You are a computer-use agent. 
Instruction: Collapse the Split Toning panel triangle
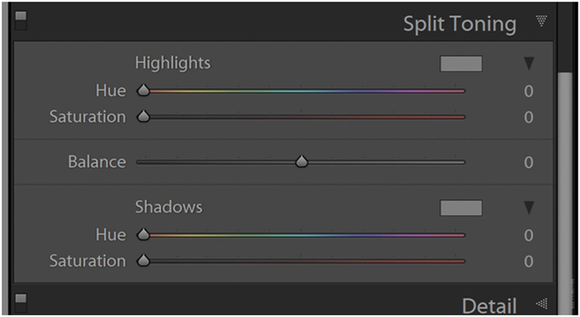click(541, 22)
